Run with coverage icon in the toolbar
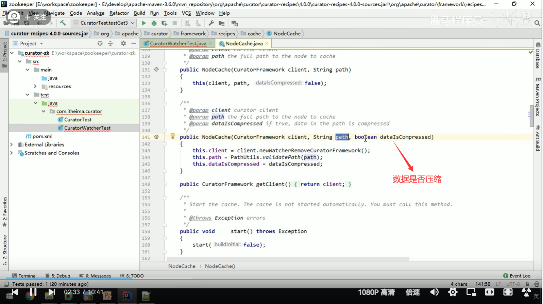This screenshot has width=543, height=304. tap(165, 23)
